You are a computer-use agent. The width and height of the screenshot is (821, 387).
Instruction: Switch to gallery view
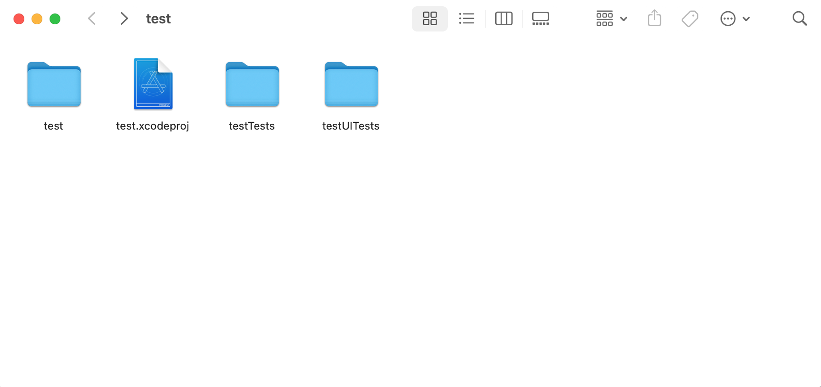(x=540, y=19)
